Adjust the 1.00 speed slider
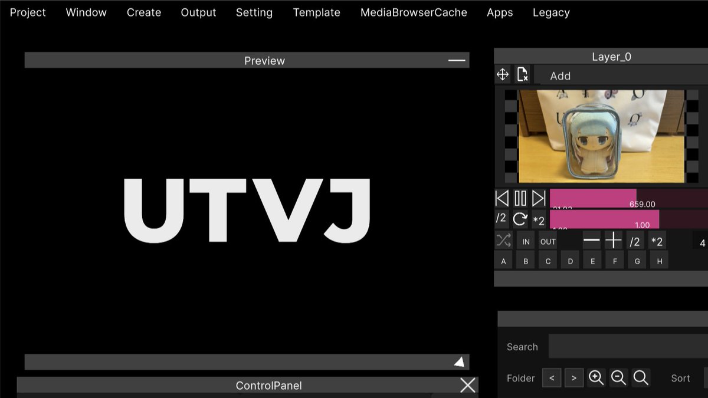This screenshot has height=398, width=708. pyautogui.click(x=629, y=219)
